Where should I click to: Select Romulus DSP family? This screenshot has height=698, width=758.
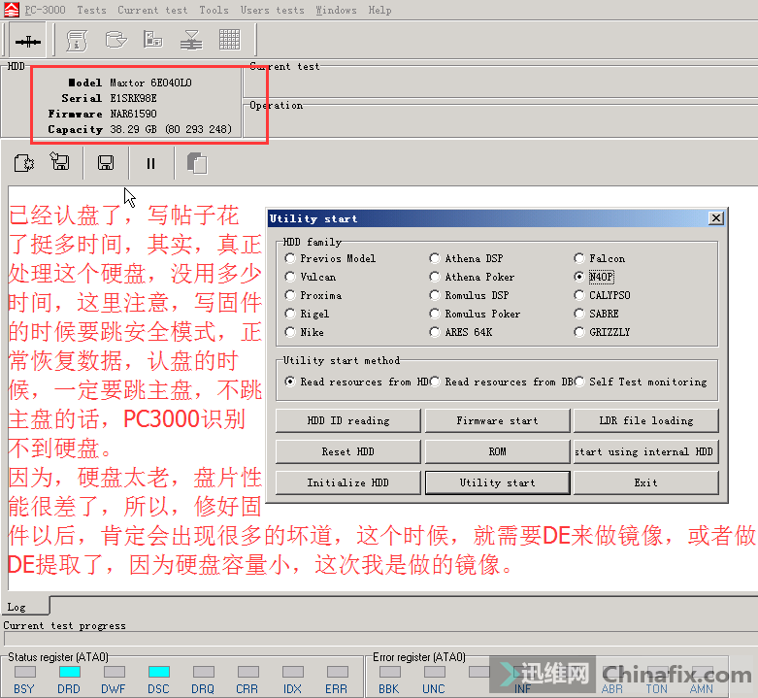(x=470, y=295)
